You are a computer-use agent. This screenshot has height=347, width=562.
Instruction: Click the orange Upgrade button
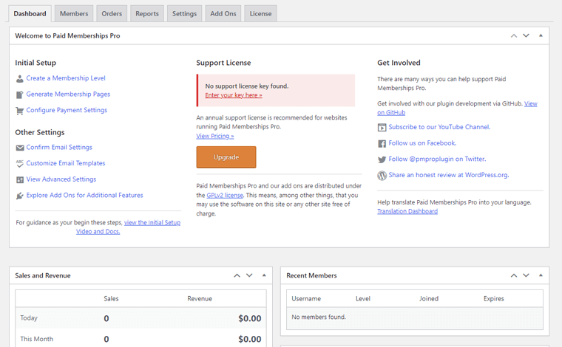pyautogui.click(x=226, y=157)
